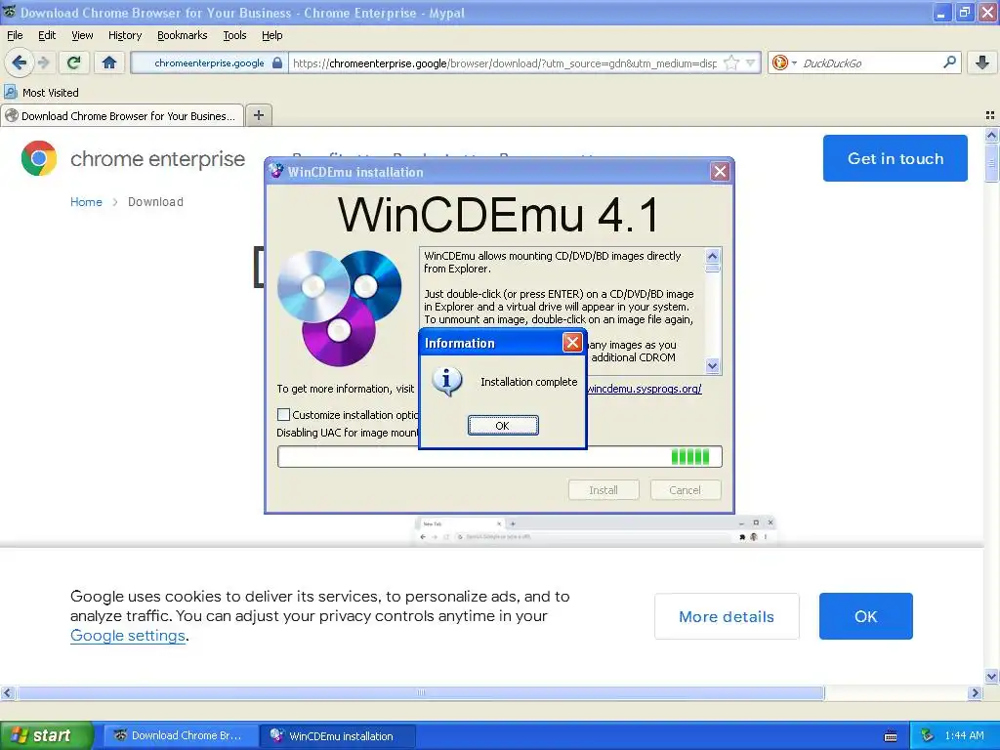Click the browser Back arrow button
This screenshot has width=1000, height=750.
point(20,62)
